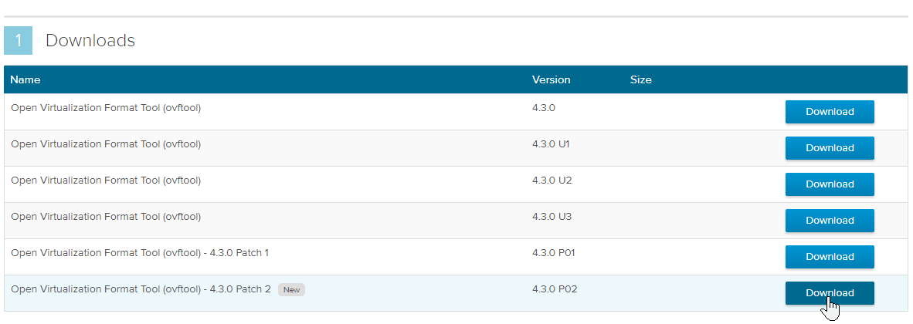Download ovftool version 4.3.0 U3

tap(830, 221)
